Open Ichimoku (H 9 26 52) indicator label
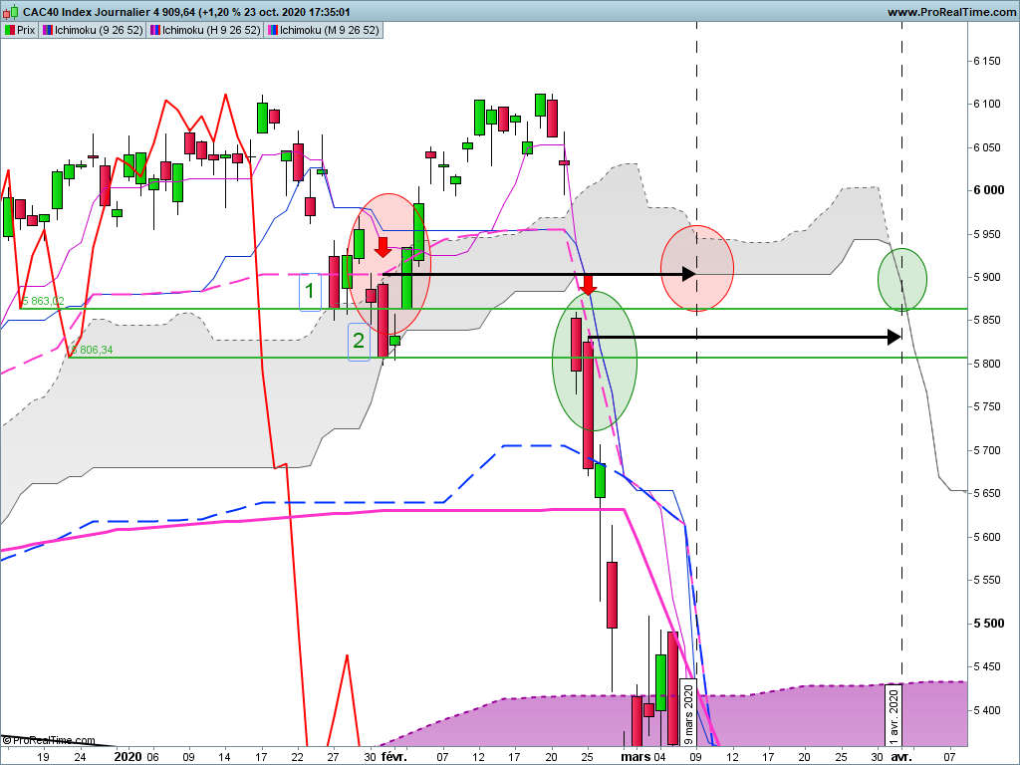1020x765 pixels. (204, 30)
